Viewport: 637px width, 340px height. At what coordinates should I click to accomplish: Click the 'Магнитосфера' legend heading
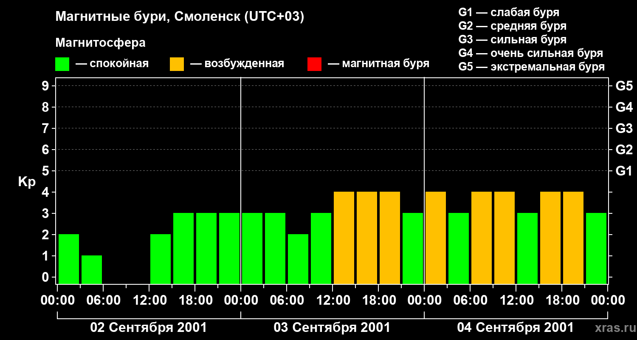[x=100, y=43]
